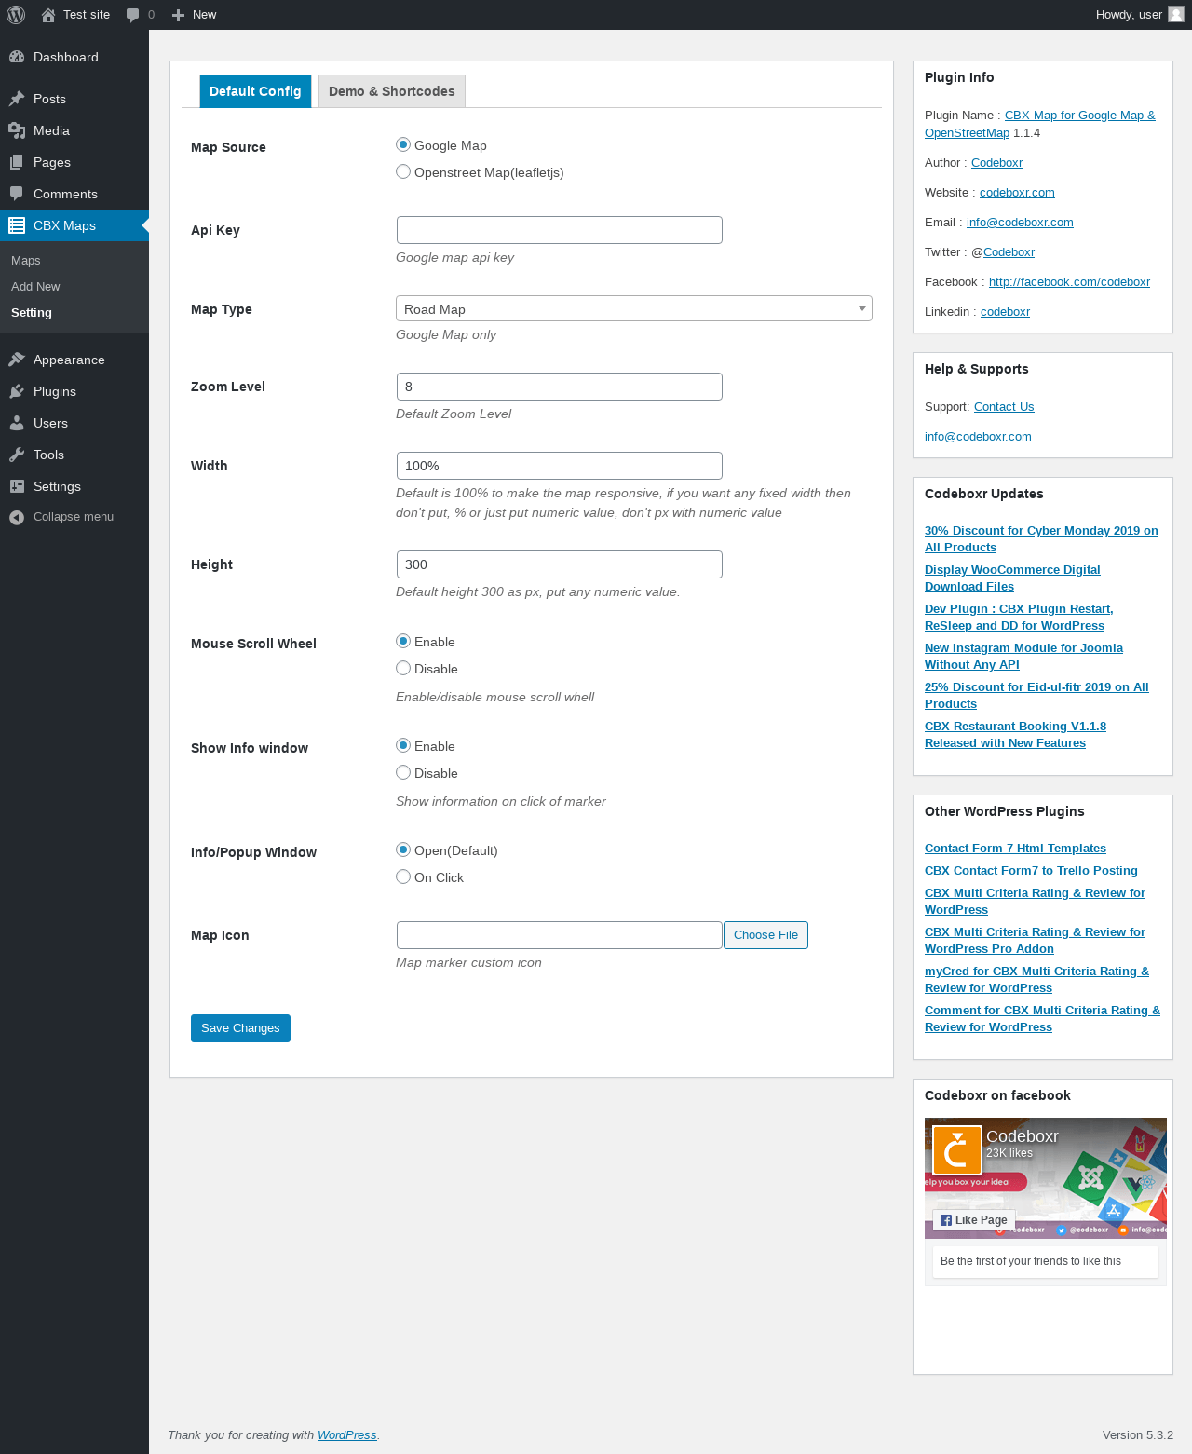Select Google Map as map source

[403, 144]
